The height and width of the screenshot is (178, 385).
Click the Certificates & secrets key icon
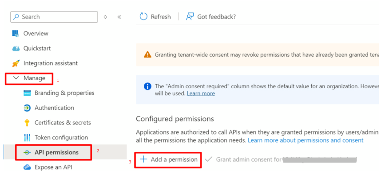click(27, 123)
